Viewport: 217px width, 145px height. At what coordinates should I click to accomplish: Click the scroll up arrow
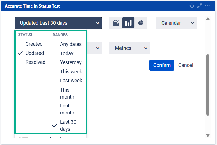click(x=208, y=19)
